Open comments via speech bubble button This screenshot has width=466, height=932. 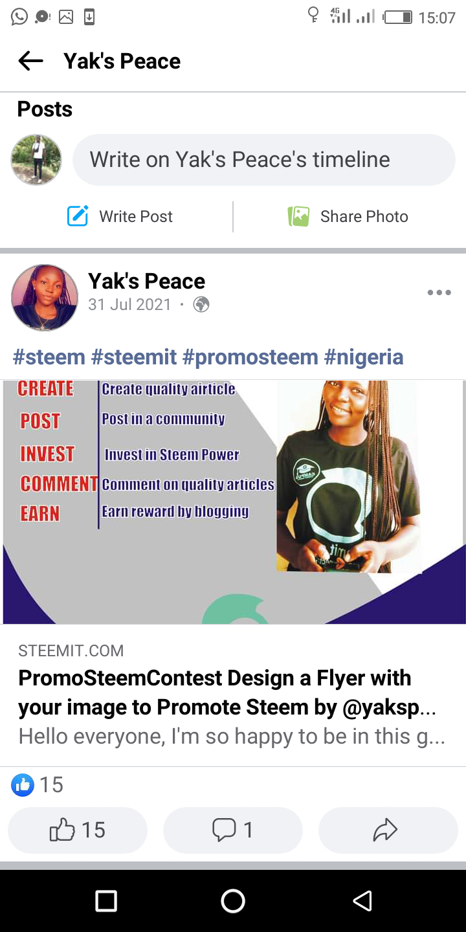233,830
